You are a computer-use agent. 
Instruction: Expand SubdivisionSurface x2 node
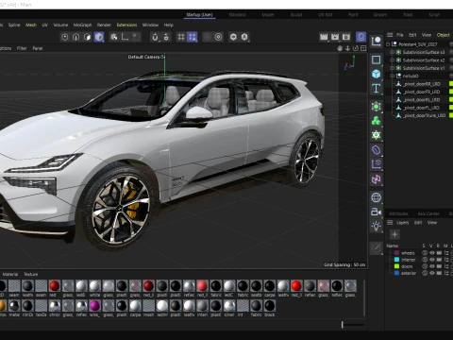(x=392, y=59)
